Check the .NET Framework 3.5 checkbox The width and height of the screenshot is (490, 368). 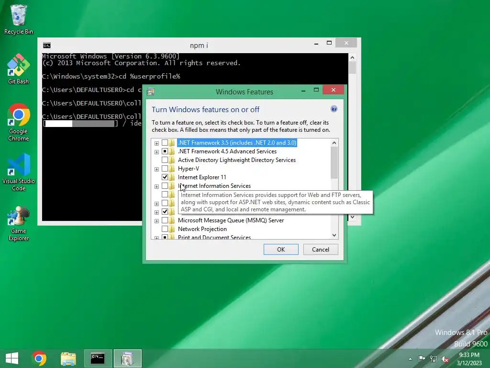click(x=165, y=143)
